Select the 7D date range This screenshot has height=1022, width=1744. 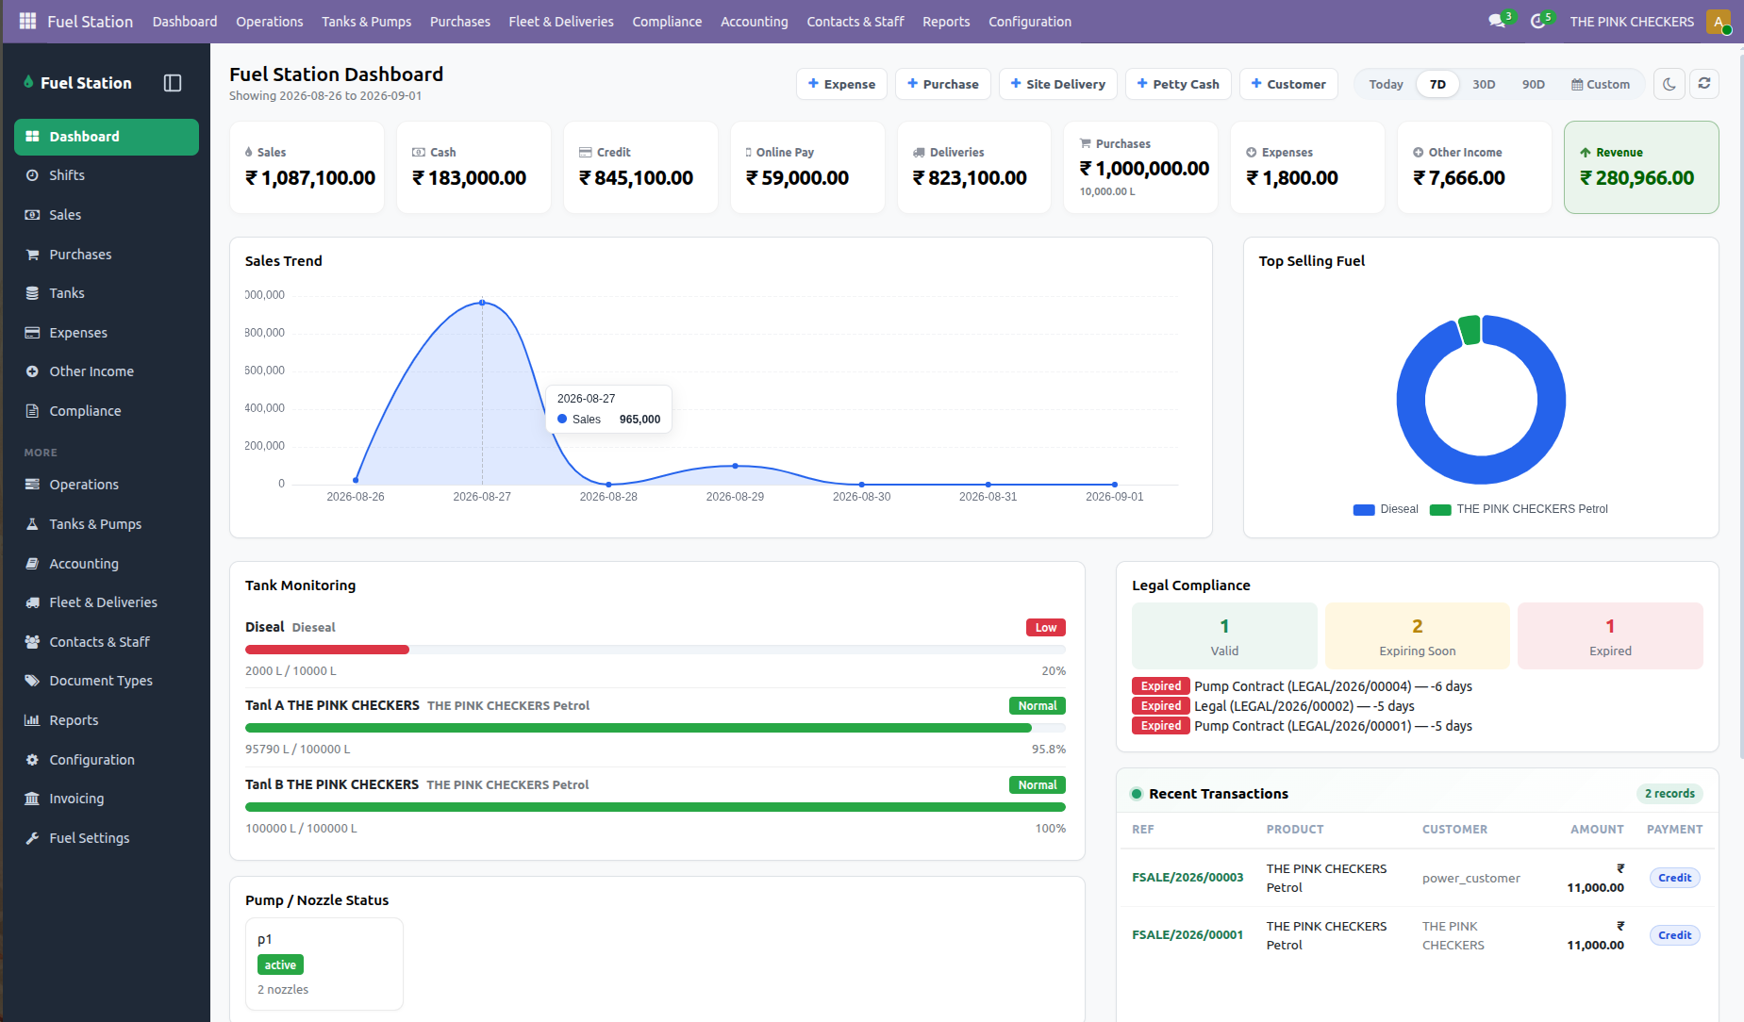coord(1437,84)
